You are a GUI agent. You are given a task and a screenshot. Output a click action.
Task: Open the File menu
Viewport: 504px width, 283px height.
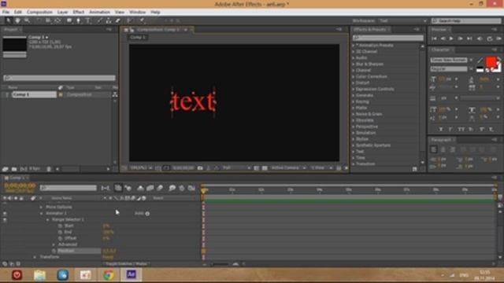6,12
